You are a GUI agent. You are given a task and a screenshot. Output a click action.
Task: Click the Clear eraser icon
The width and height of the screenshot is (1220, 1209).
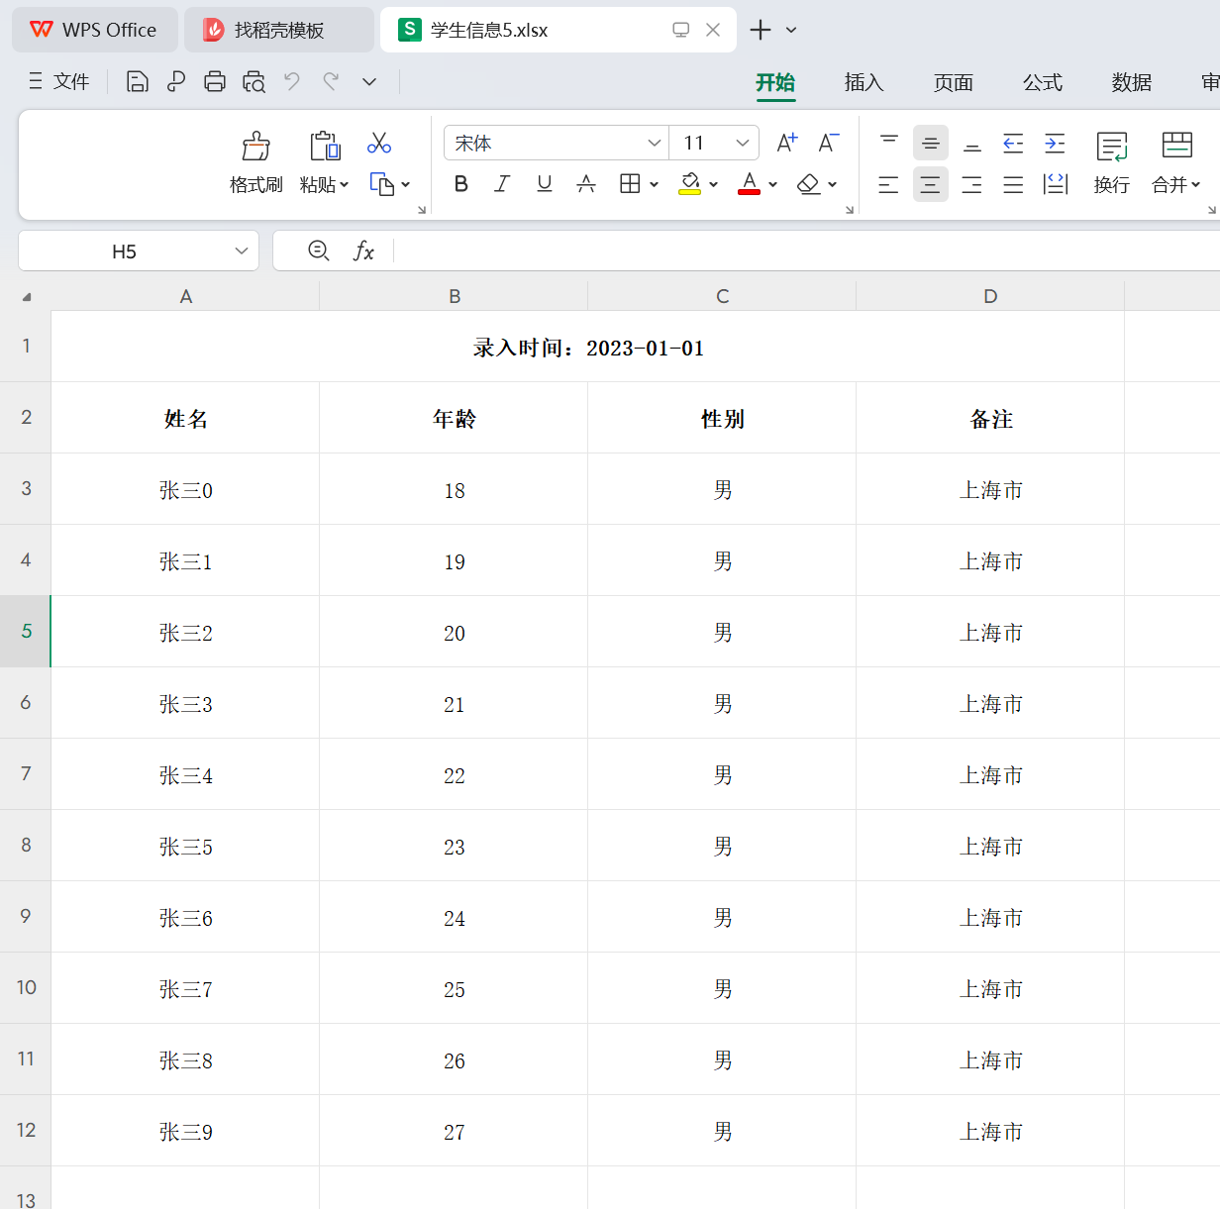[809, 184]
